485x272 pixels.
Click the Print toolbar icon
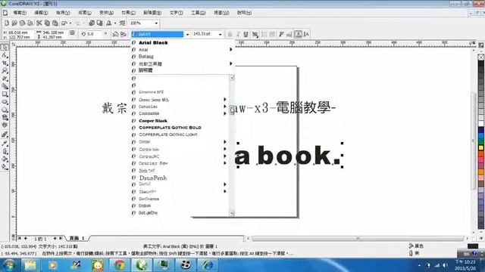click(30, 23)
